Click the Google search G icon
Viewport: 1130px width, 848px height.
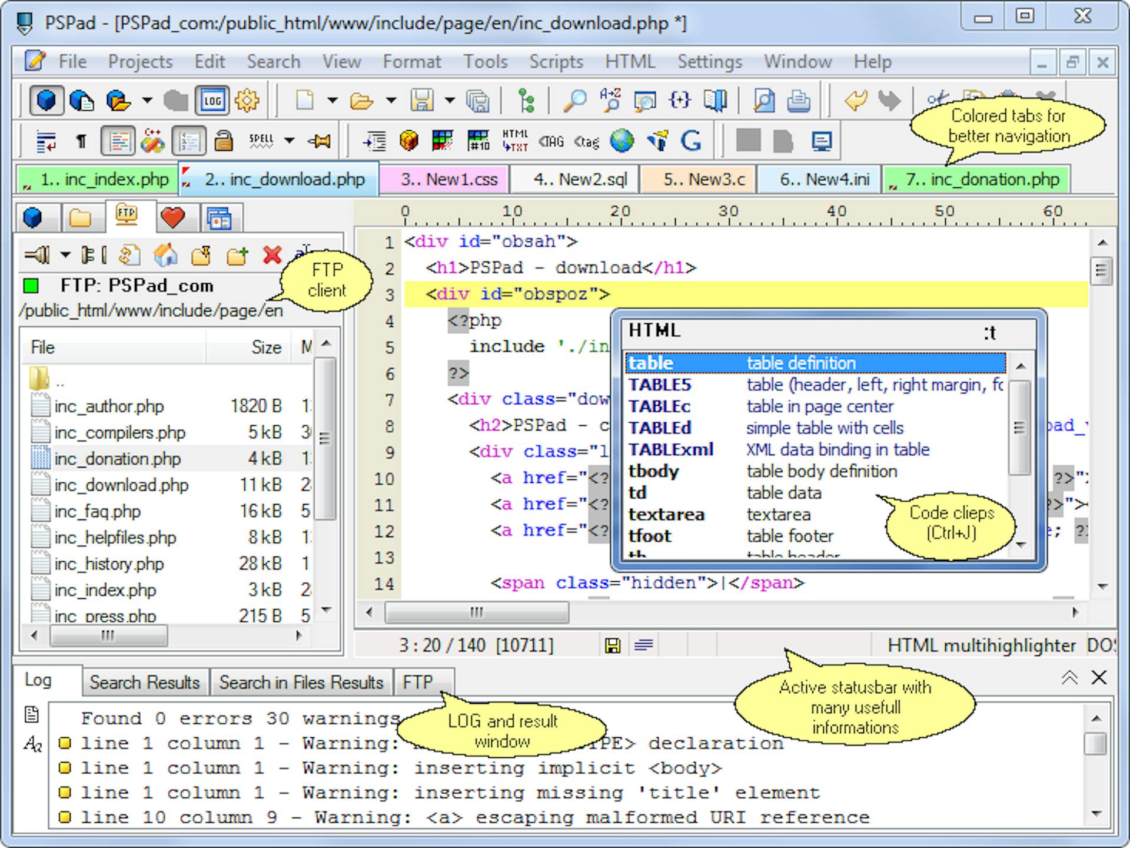[x=691, y=141]
